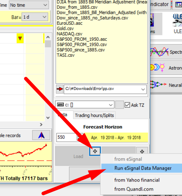Click the red triangle marker in yellow column
The height and width of the screenshot is (196, 182).
[20, 39]
